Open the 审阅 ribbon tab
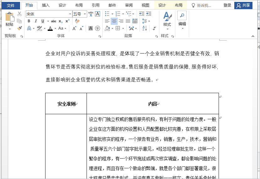The height and width of the screenshot is (179, 260). click(x=129, y=5)
